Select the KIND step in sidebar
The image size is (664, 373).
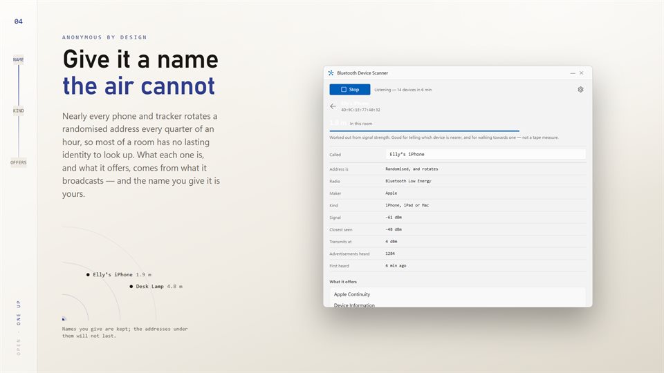point(18,111)
